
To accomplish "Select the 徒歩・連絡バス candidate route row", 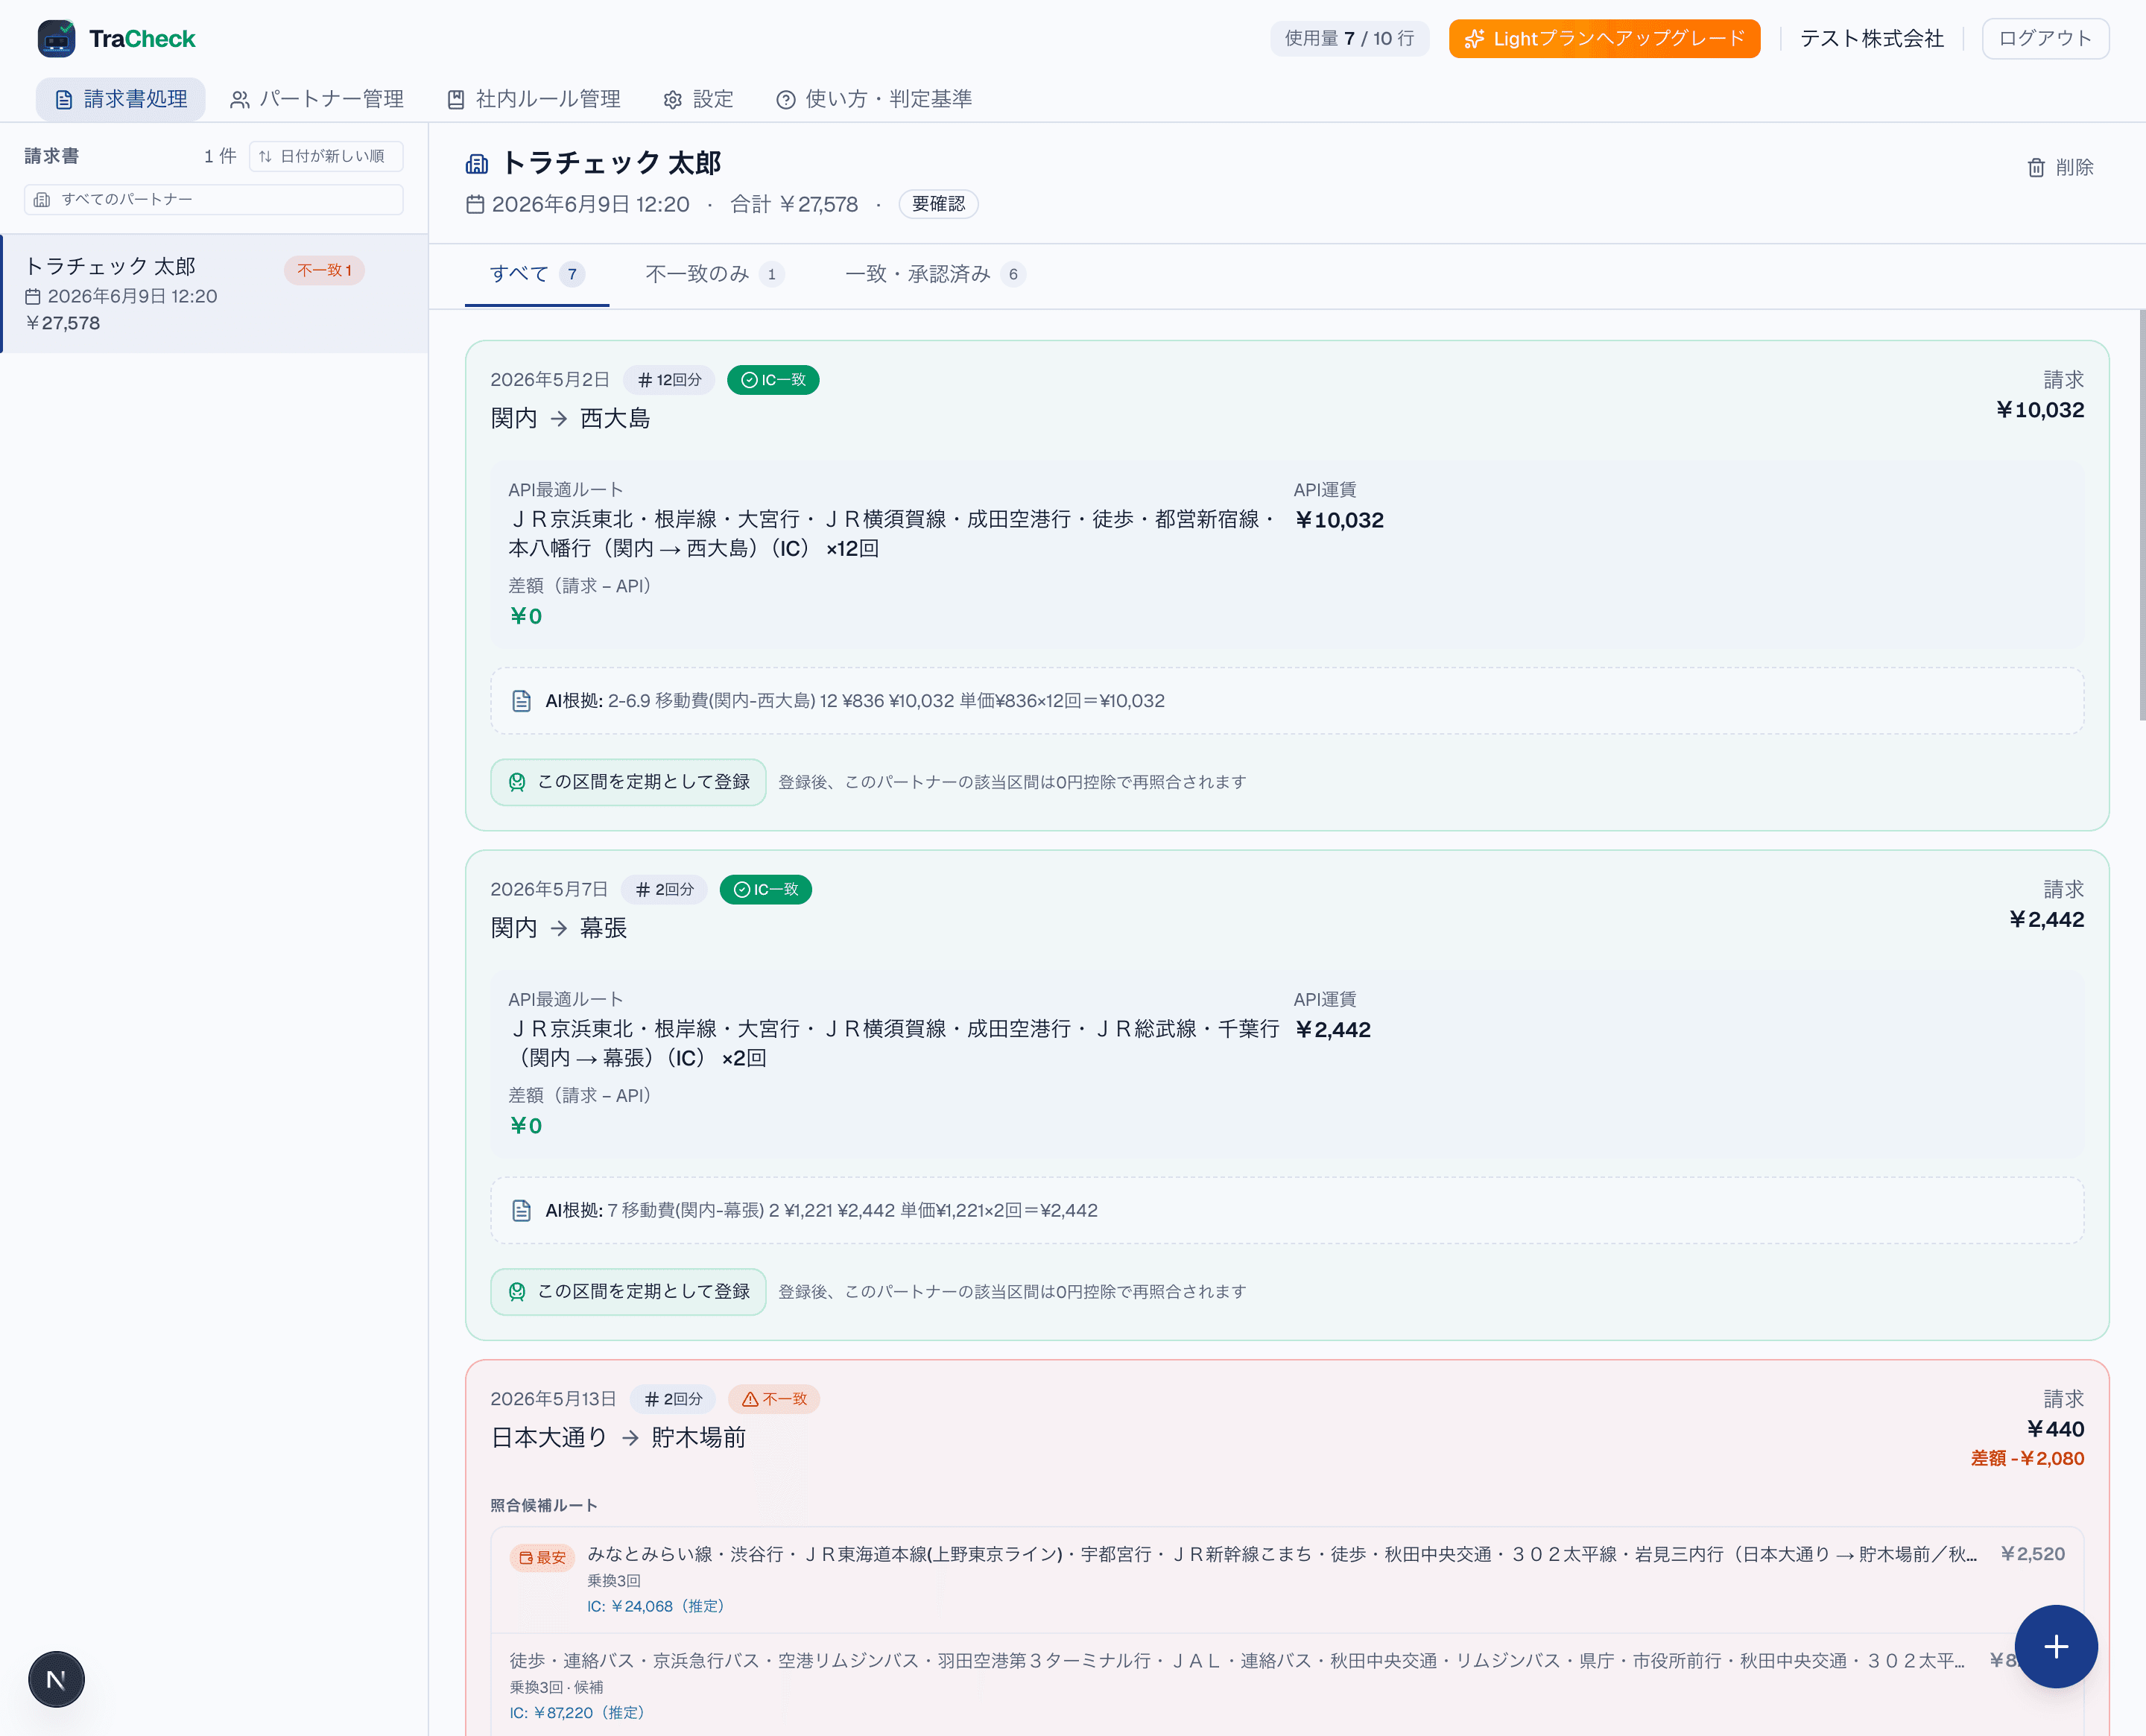I will (1287, 1685).
